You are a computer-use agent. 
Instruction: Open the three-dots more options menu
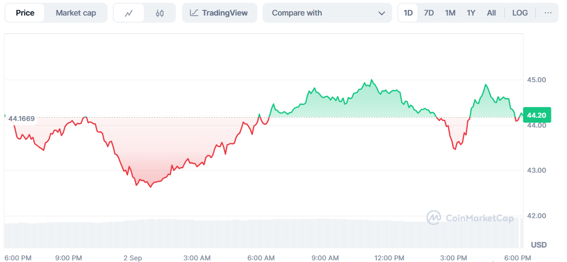click(x=548, y=13)
